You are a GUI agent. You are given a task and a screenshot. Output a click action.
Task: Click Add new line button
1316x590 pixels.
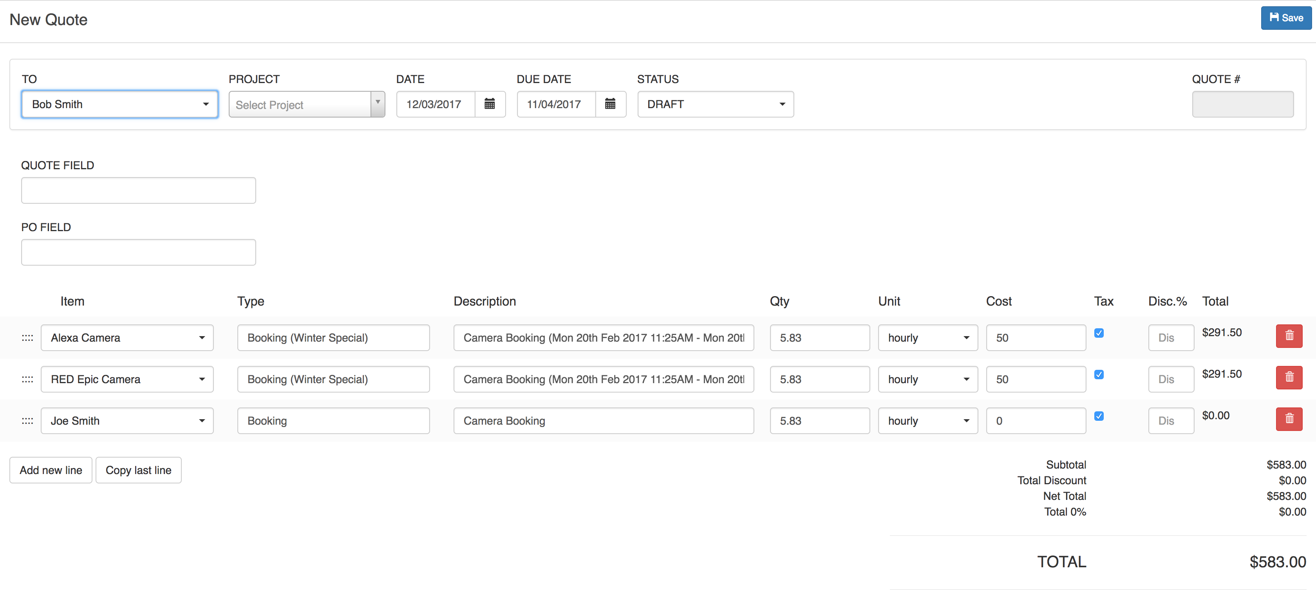(51, 470)
